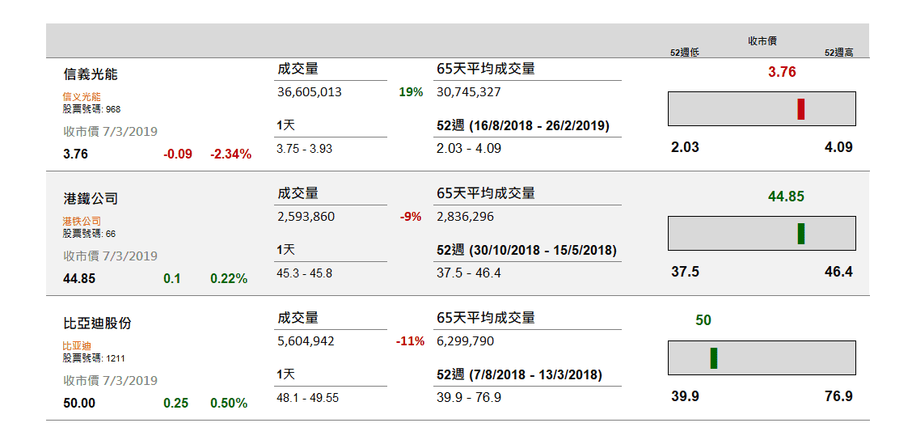
Task: Click the green marker in 比亞迪 range bar
Action: tap(714, 358)
